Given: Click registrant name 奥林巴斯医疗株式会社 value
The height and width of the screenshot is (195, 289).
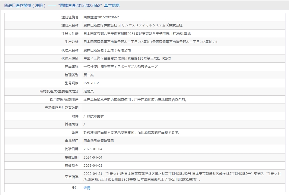Looking at the screenshot, I should (133, 25).
